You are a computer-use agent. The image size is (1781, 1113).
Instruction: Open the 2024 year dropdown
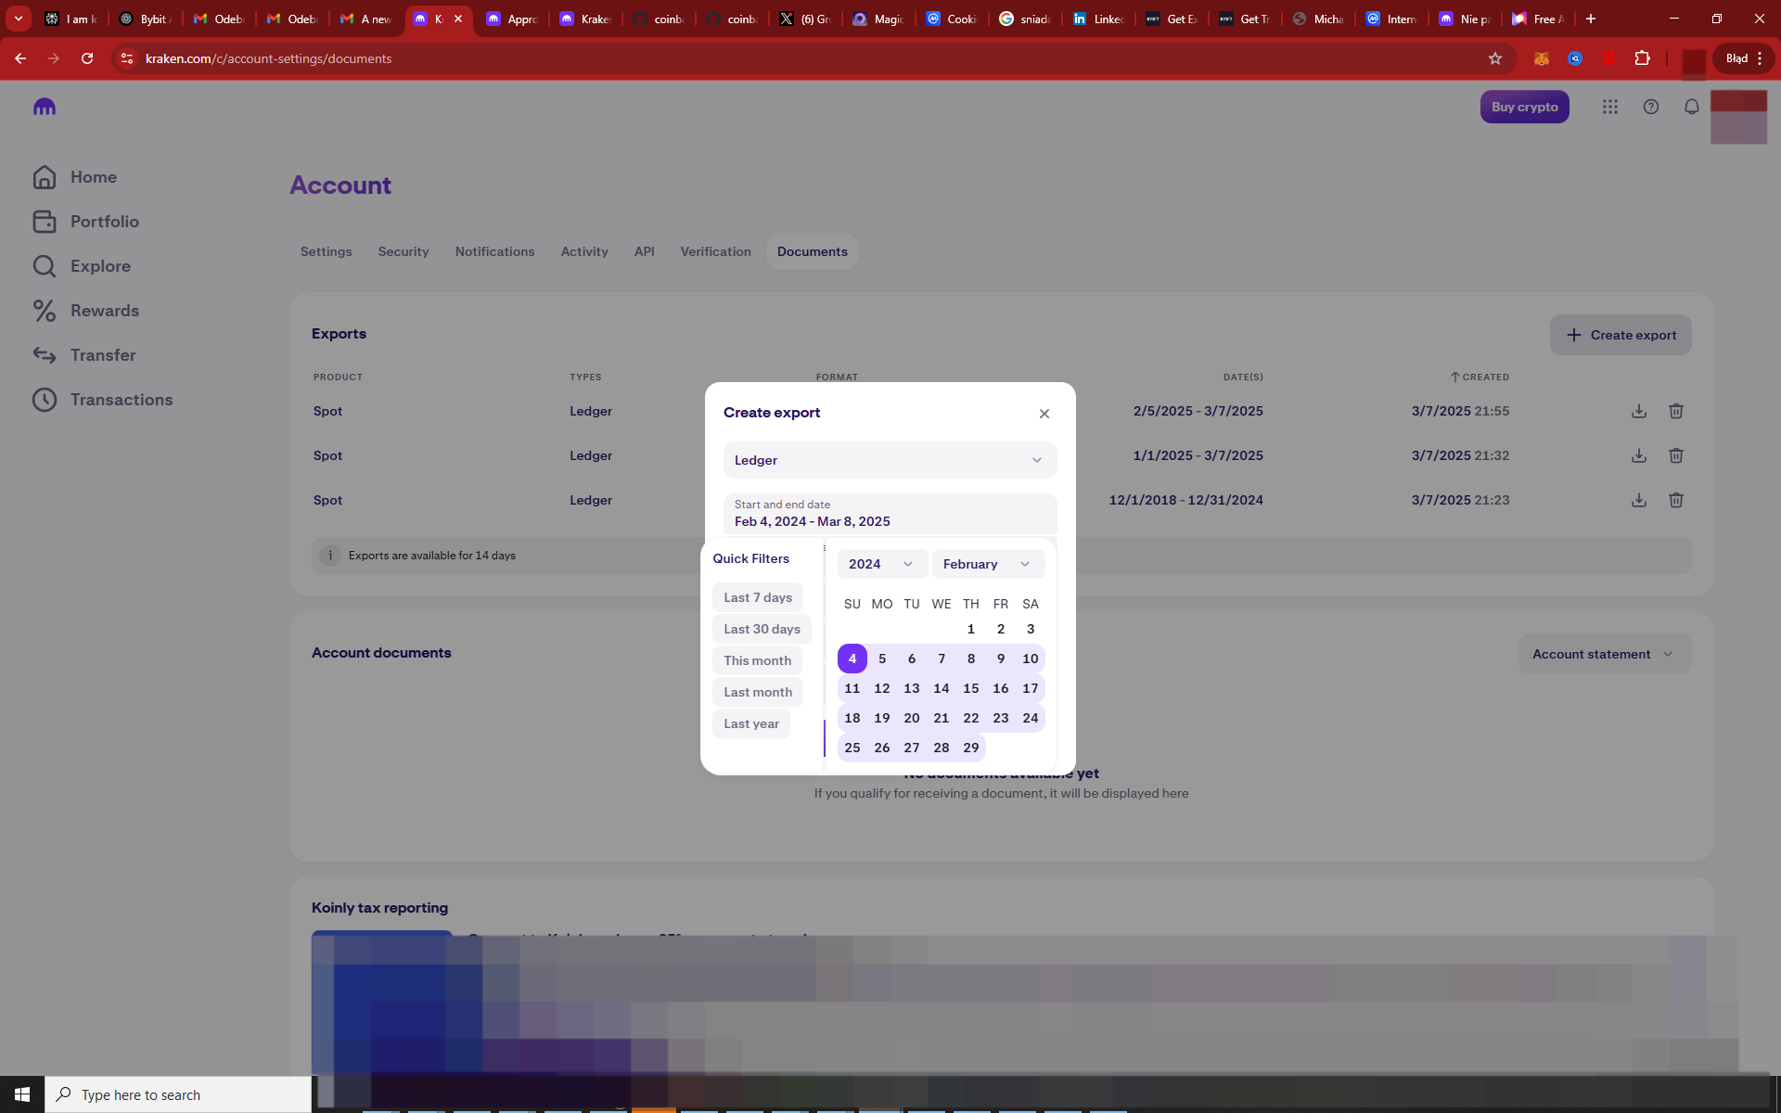[x=881, y=564]
